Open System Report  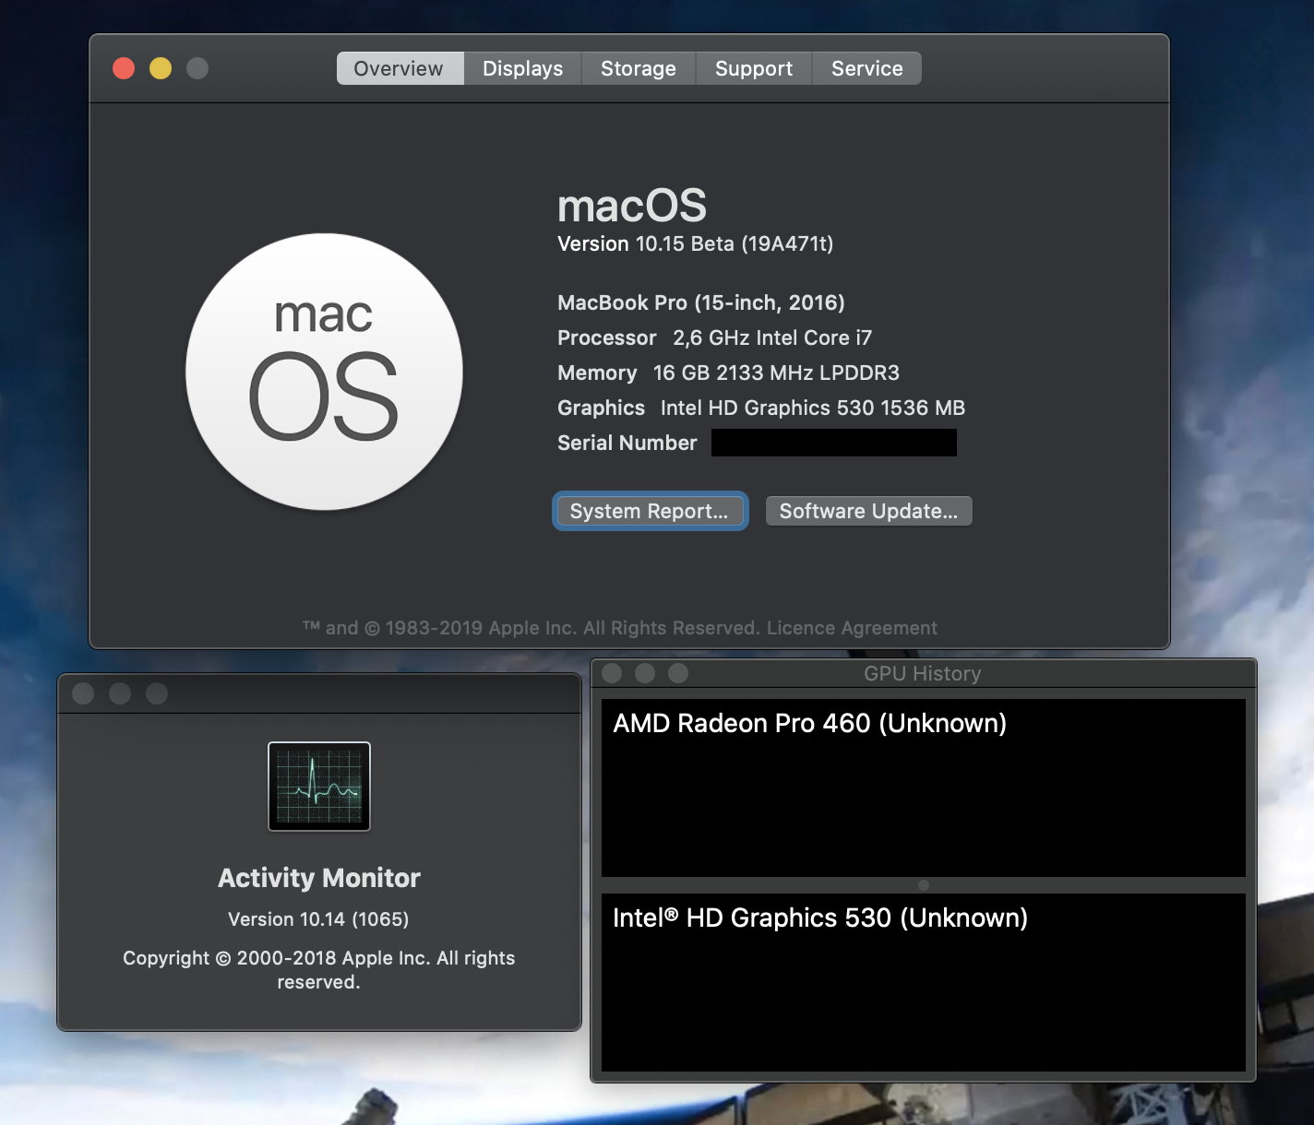(x=650, y=511)
